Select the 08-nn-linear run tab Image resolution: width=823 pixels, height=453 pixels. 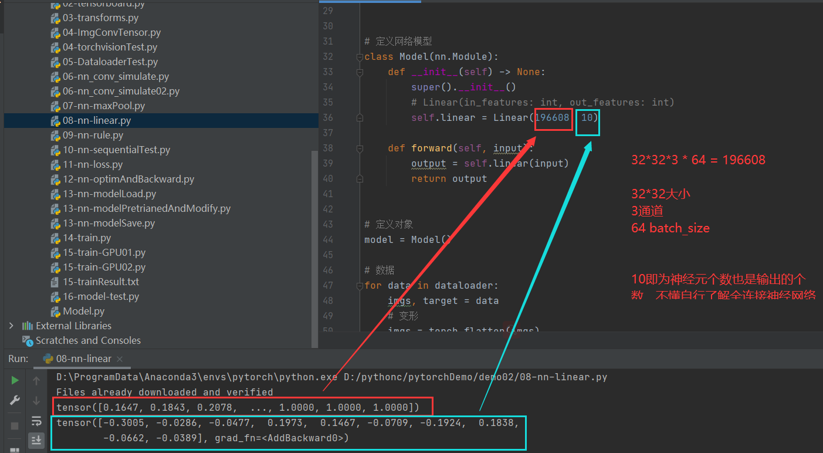pyautogui.click(x=83, y=359)
